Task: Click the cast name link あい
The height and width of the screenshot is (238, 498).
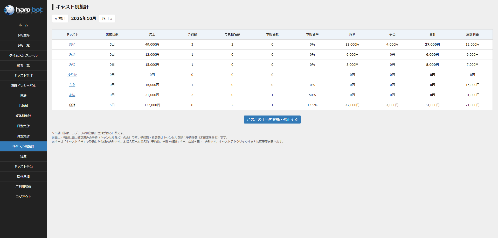Action: click(x=72, y=45)
